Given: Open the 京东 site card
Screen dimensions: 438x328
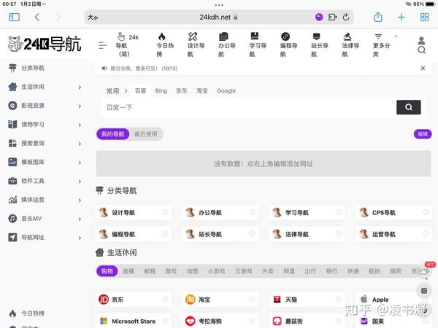Looking at the screenshot, I should tap(134, 300).
